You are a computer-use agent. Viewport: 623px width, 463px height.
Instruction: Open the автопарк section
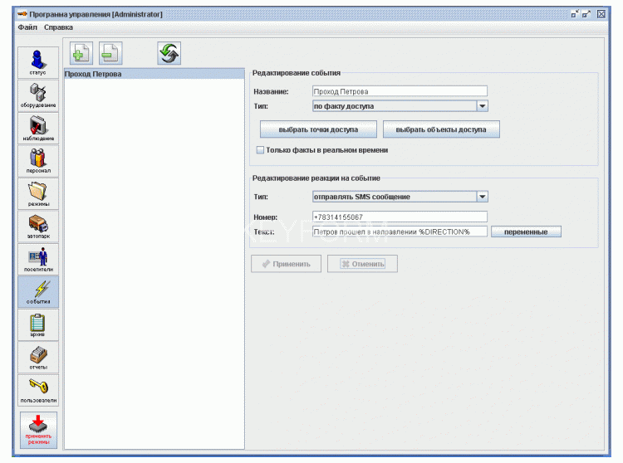coord(38,226)
